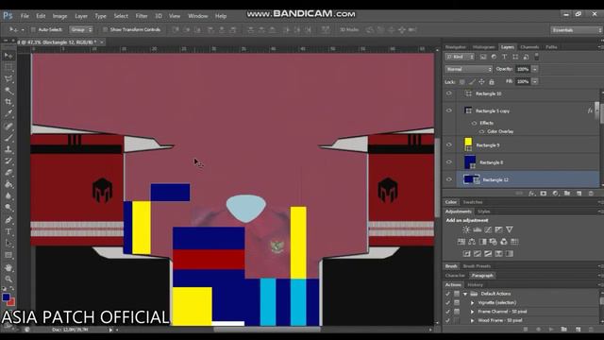Select the Blur tool
This screenshot has width=604, height=340.
pyautogui.click(x=8, y=195)
